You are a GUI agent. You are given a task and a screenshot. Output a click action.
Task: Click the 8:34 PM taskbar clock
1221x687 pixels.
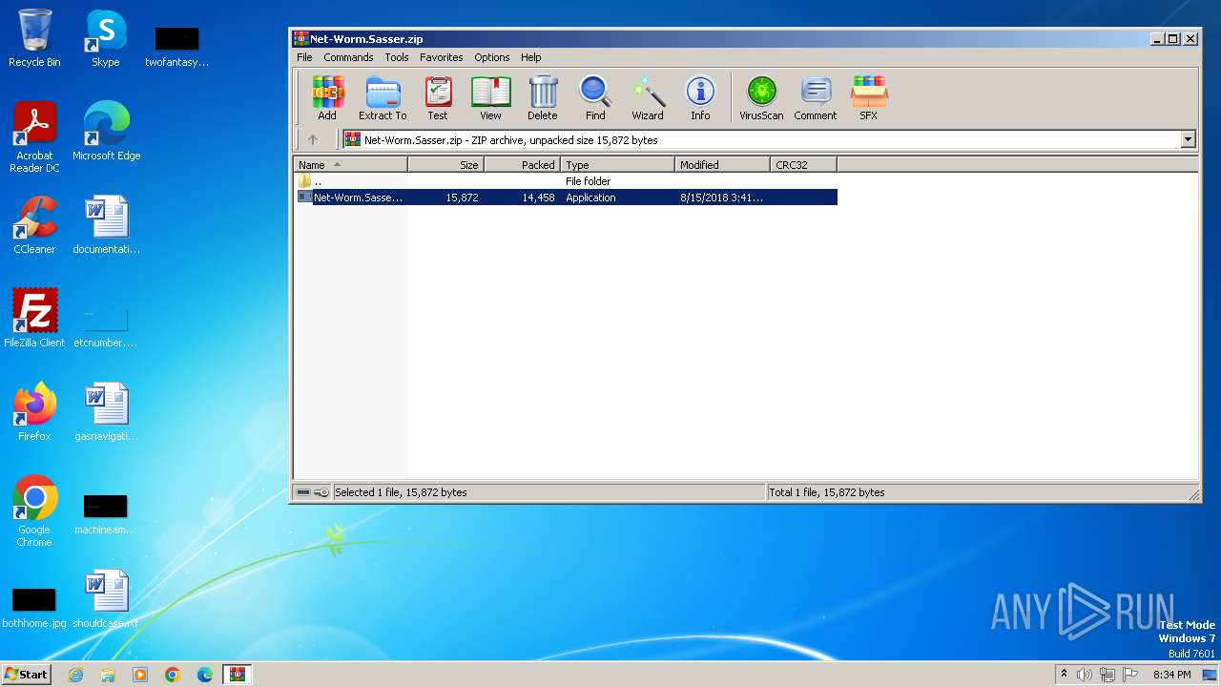click(1171, 675)
